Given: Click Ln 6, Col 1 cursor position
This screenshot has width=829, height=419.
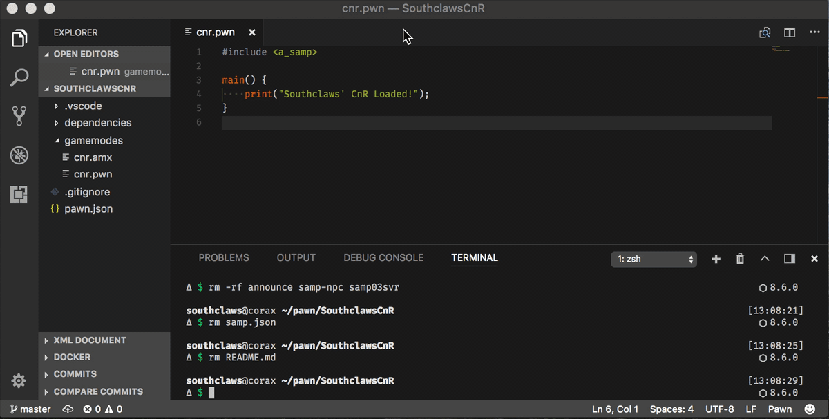Looking at the screenshot, I should pyautogui.click(x=616, y=409).
